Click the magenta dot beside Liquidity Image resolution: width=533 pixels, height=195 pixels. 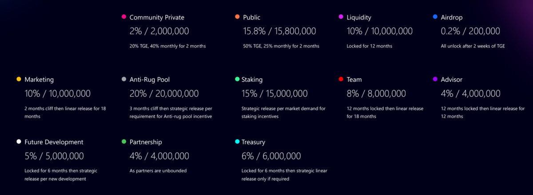341,17
